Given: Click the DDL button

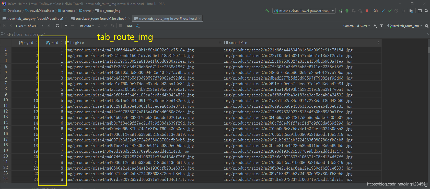Looking at the screenshot, I should (130, 26).
